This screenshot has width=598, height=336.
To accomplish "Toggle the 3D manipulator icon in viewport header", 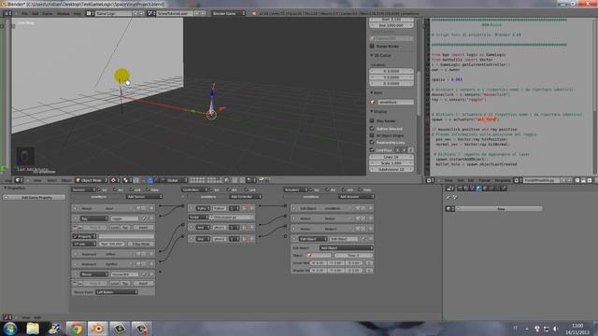I will click(x=143, y=180).
